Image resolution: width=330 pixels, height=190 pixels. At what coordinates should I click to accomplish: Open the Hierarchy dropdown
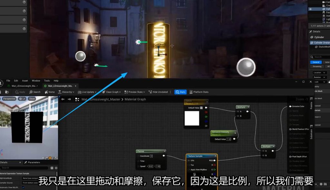(66, 92)
